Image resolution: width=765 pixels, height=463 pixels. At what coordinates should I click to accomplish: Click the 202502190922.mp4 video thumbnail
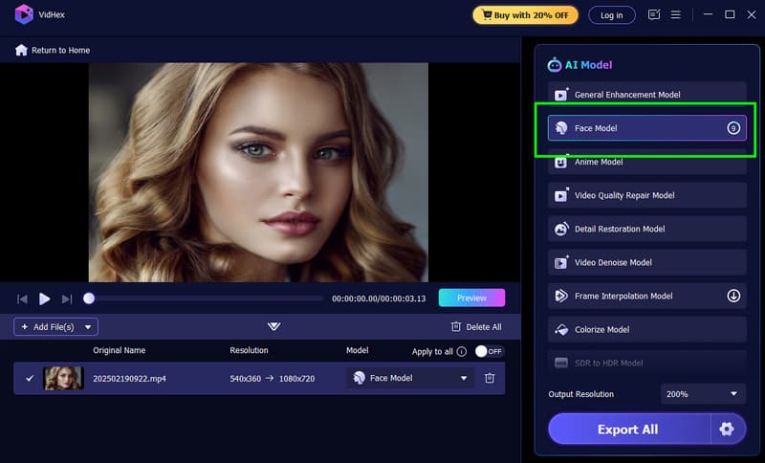click(x=63, y=378)
